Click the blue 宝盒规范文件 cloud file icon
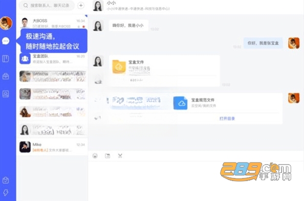 coord(180,103)
